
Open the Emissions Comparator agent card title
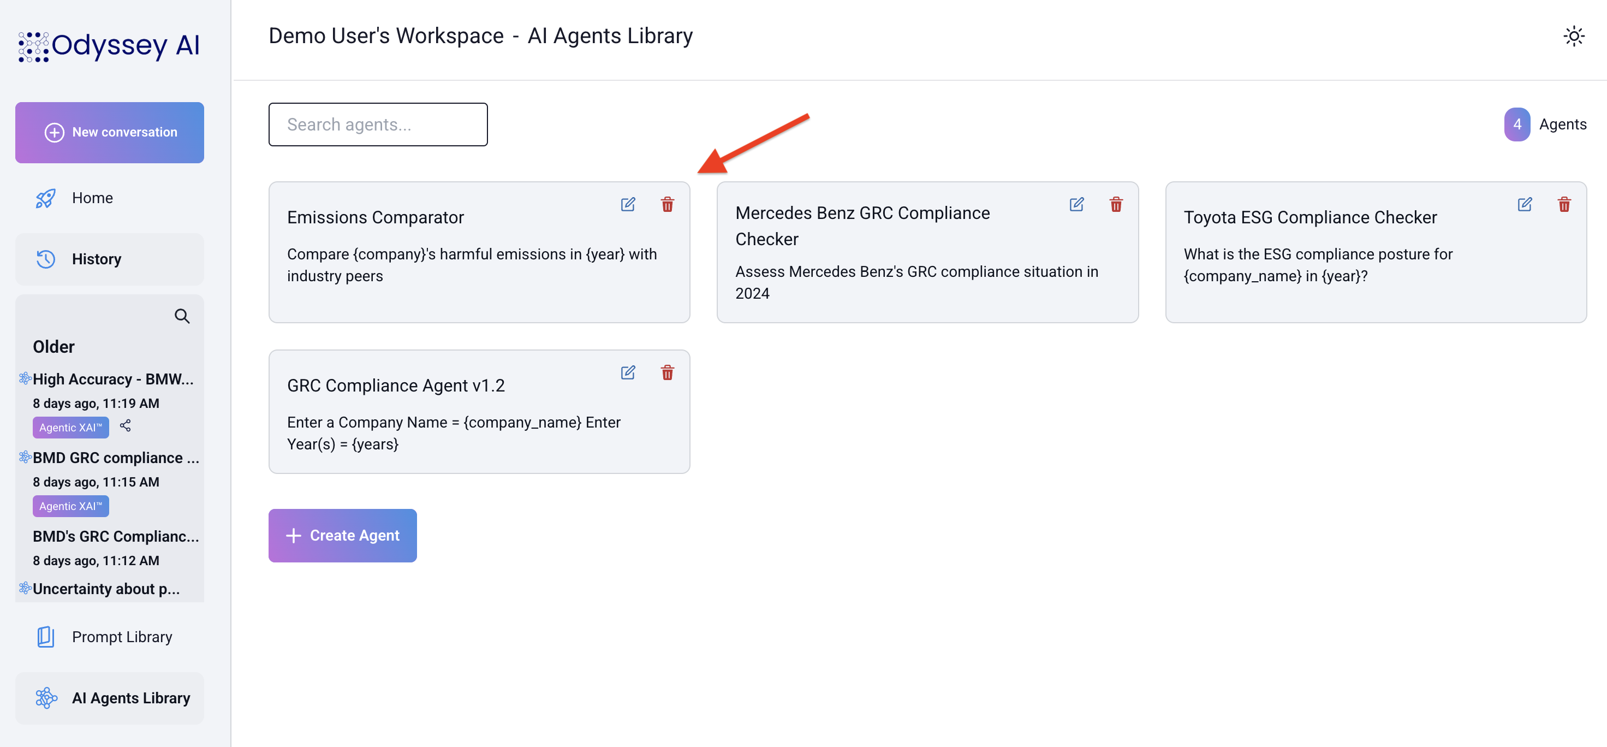376,218
